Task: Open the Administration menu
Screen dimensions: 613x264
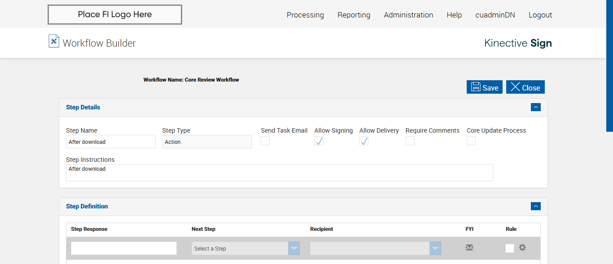Action: point(408,15)
